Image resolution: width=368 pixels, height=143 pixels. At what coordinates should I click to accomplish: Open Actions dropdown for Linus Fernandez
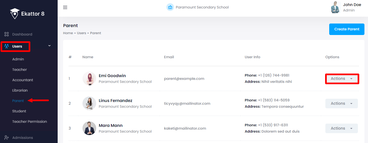coord(341,103)
